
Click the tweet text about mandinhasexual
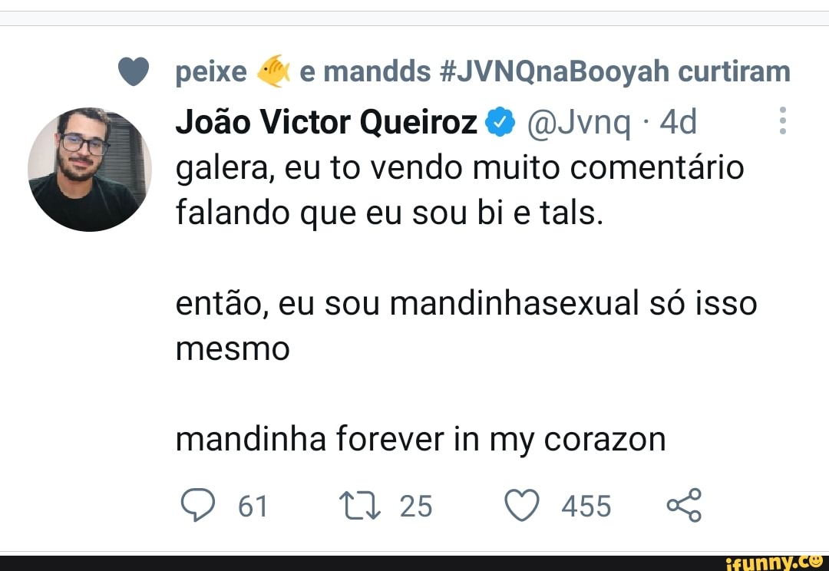(466, 305)
